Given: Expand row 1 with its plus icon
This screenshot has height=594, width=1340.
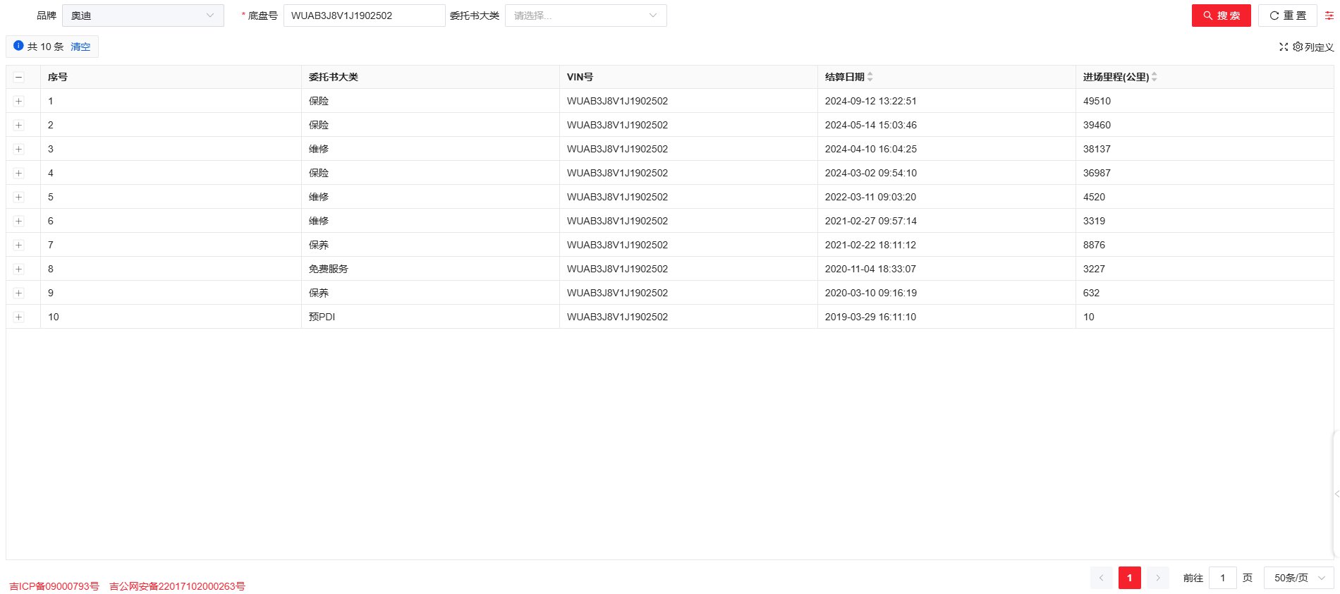Looking at the screenshot, I should 19,102.
